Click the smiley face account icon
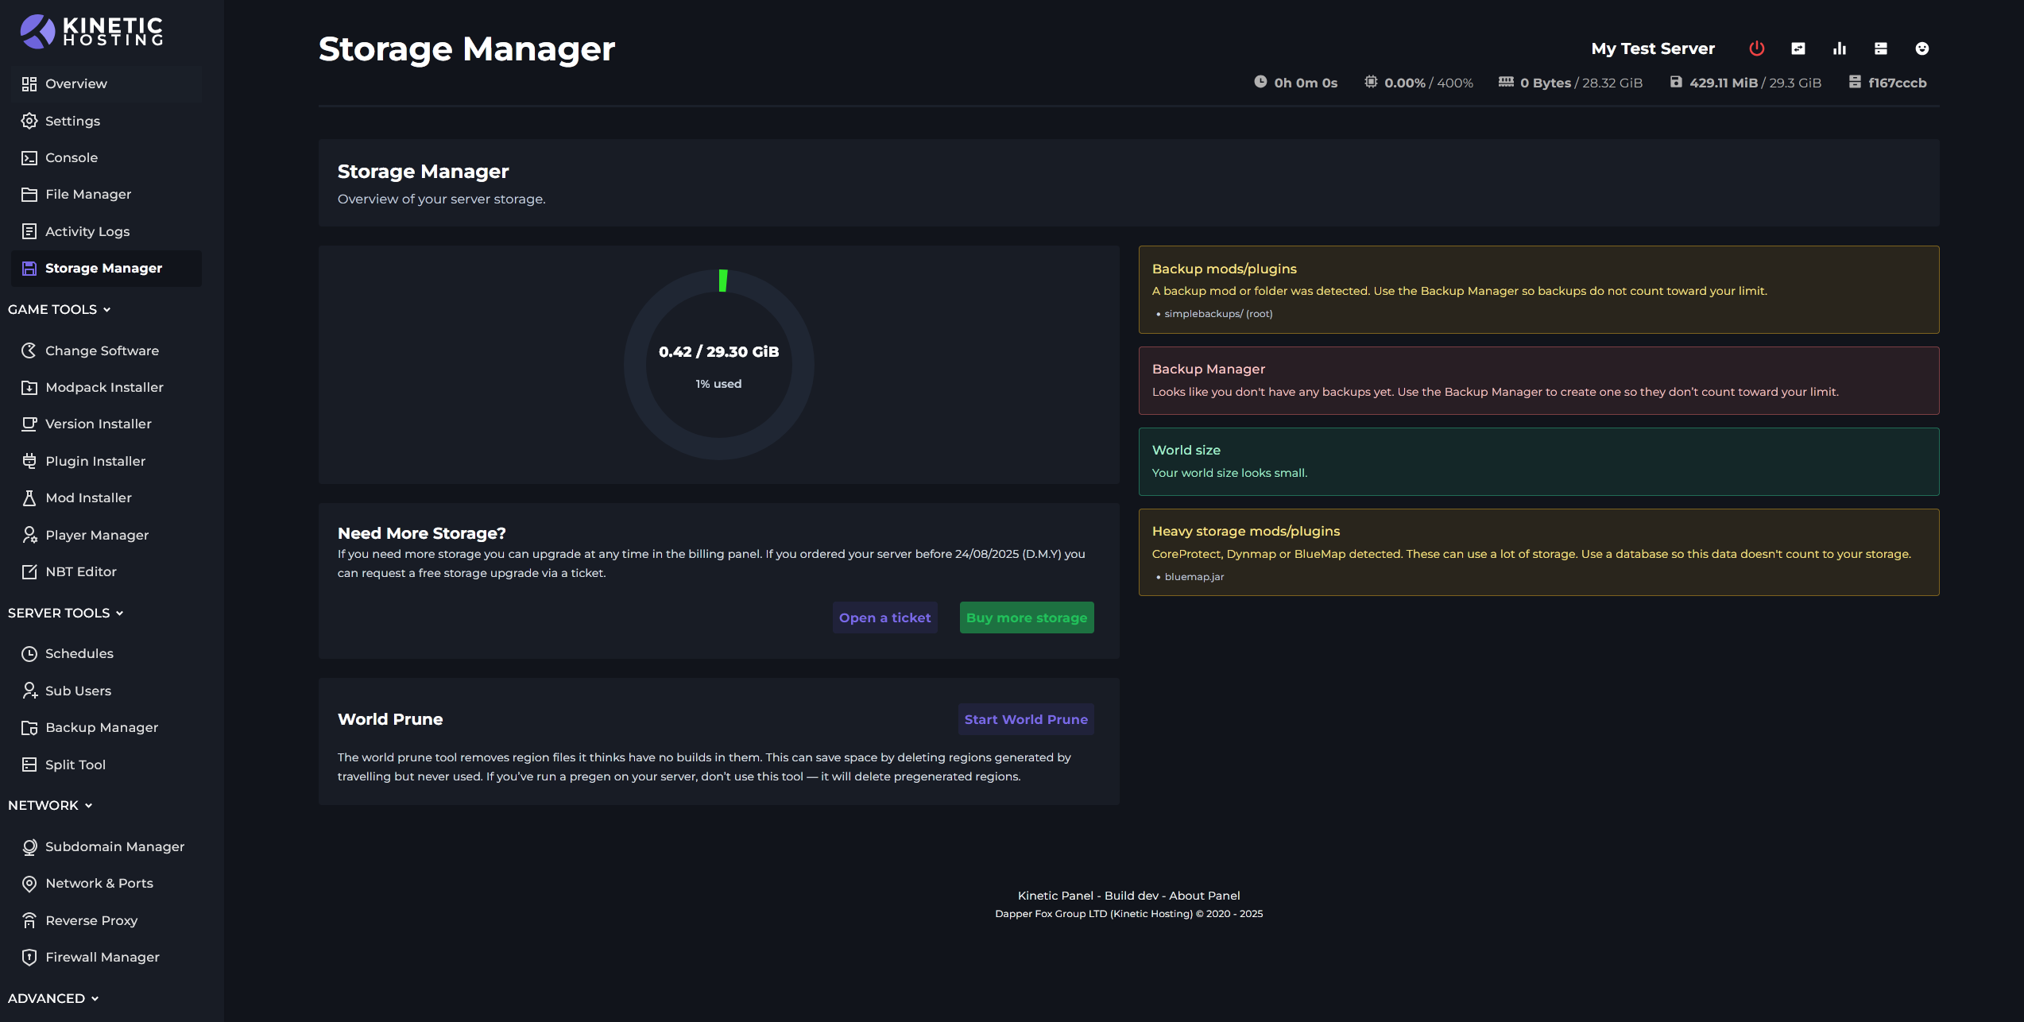The width and height of the screenshot is (2024, 1022). coord(1921,48)
